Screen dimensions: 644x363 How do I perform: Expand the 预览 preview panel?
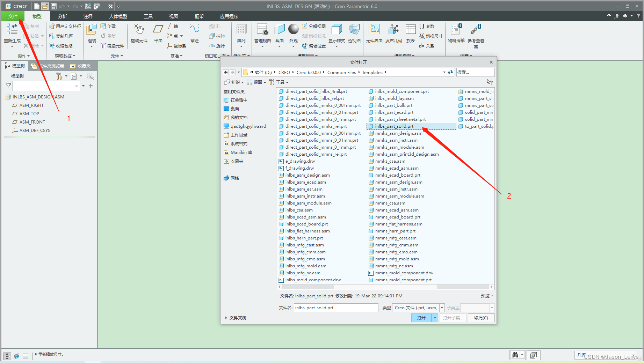487,296
